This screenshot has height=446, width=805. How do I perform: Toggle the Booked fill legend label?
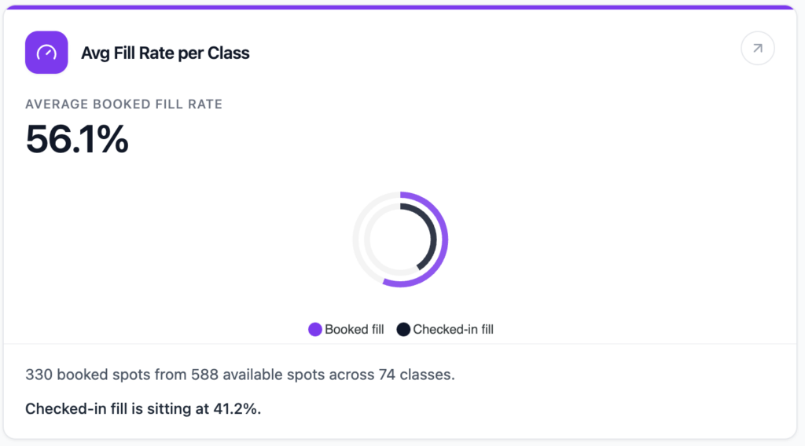click(354, 330)
